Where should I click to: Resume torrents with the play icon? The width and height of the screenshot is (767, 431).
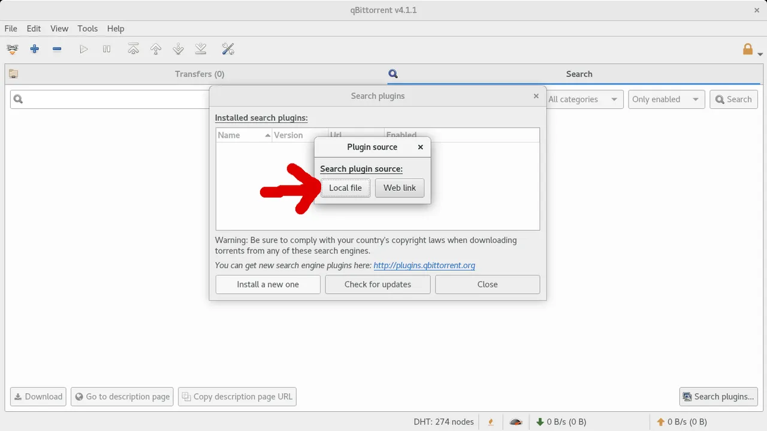point(84,48)
